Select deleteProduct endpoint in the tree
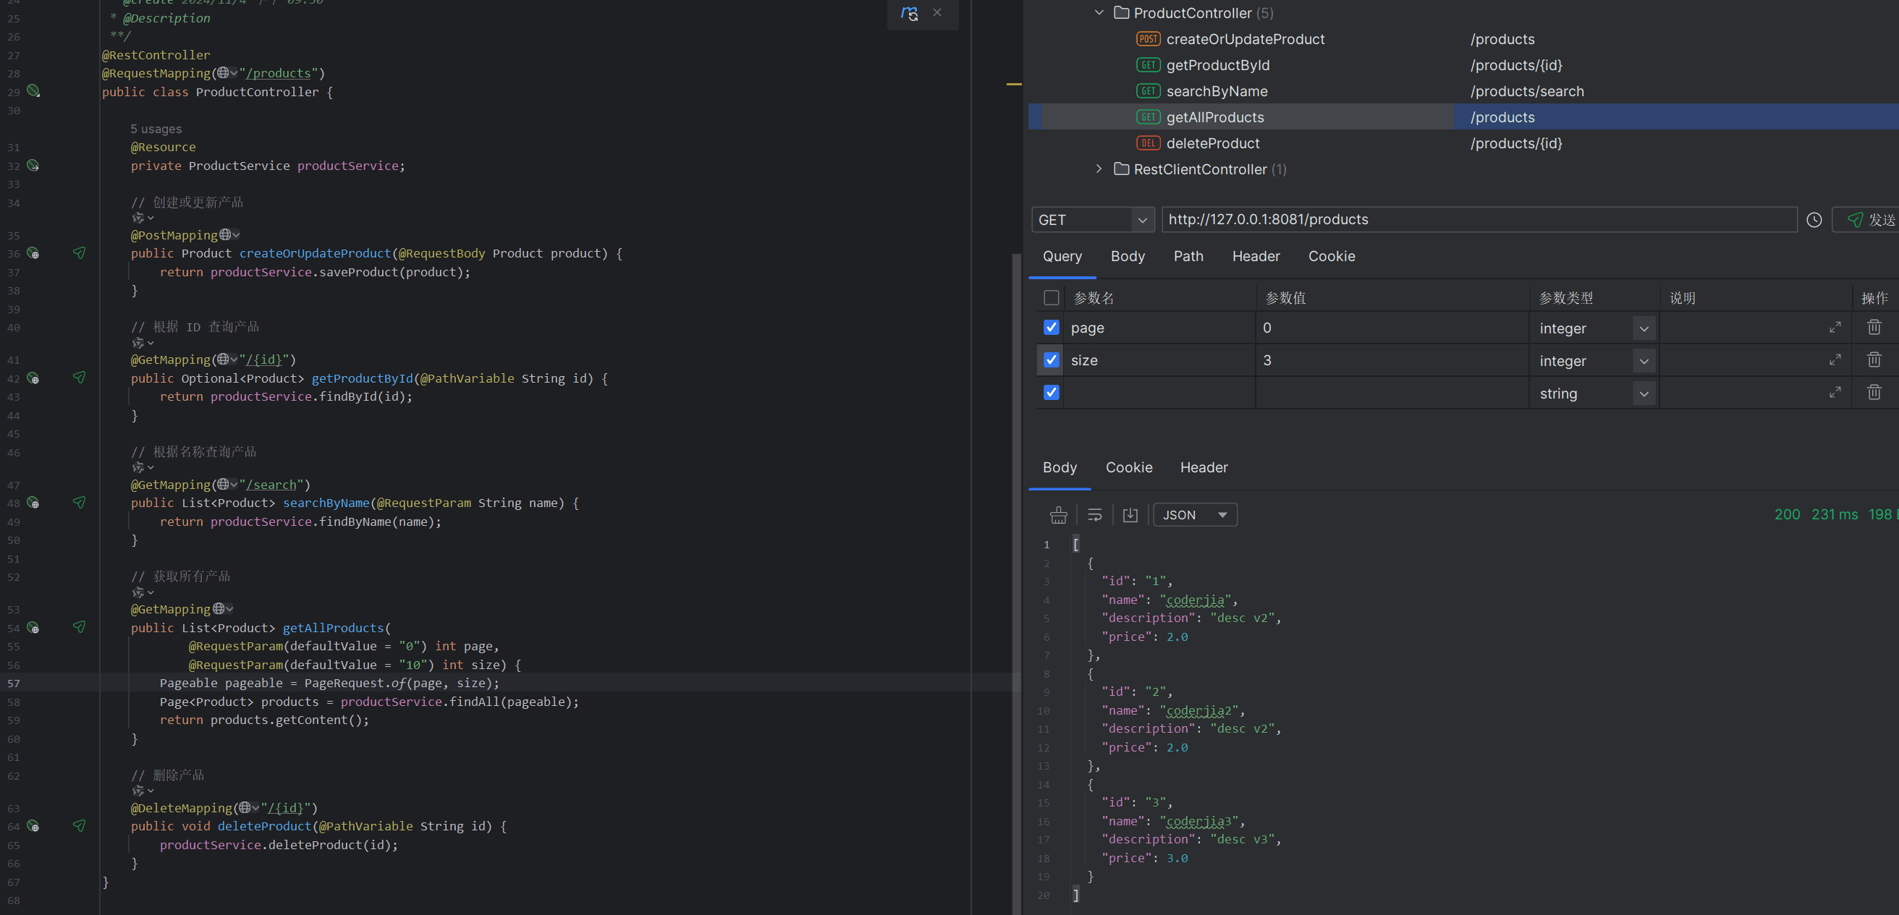Image resolution: width=1899 pixels, height=915 pixels. (1212, 143)
